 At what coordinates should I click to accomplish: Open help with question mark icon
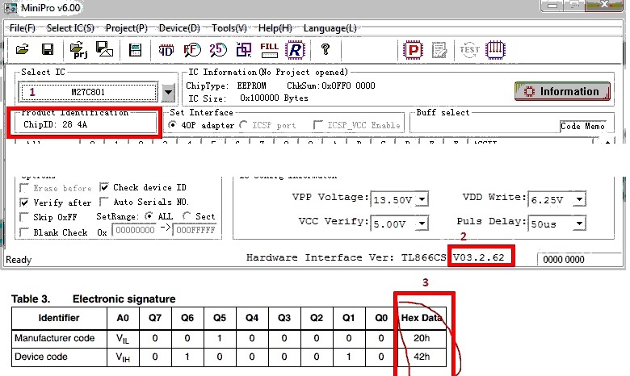tap(325, 49)
